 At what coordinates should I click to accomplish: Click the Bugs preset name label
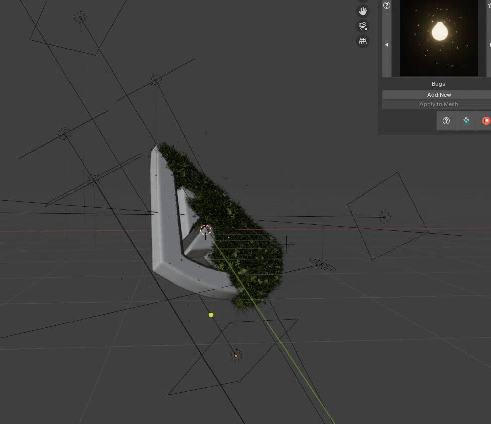(x=438, y=84)
